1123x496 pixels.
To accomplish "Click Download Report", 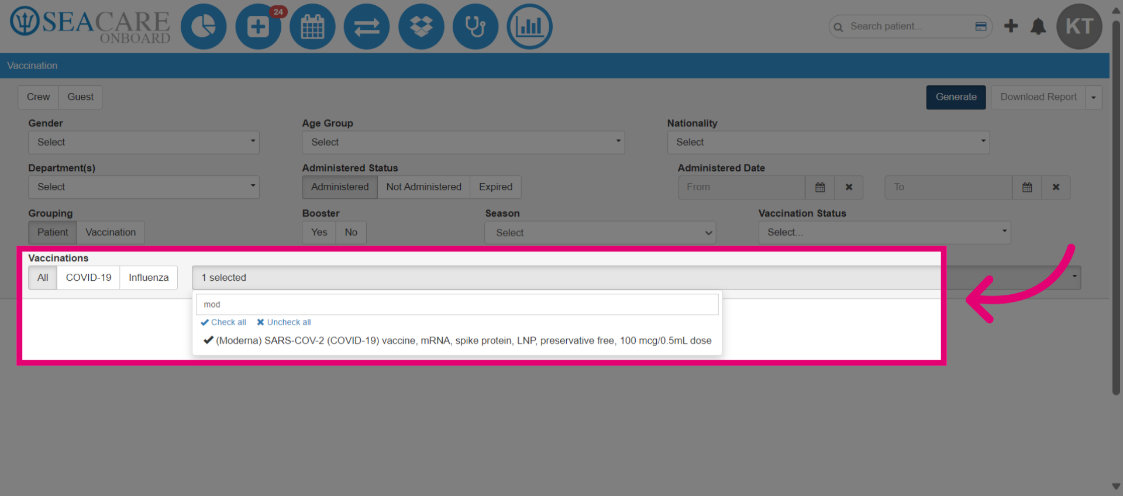I will click(x=1038, y=97).
